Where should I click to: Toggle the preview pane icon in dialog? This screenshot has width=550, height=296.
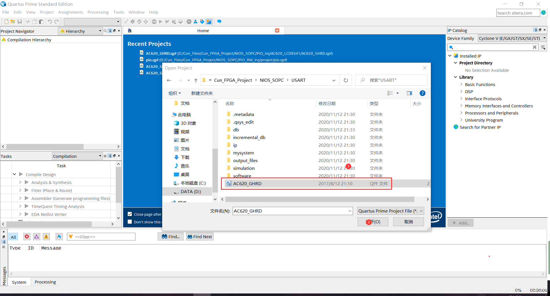[409, 93]
